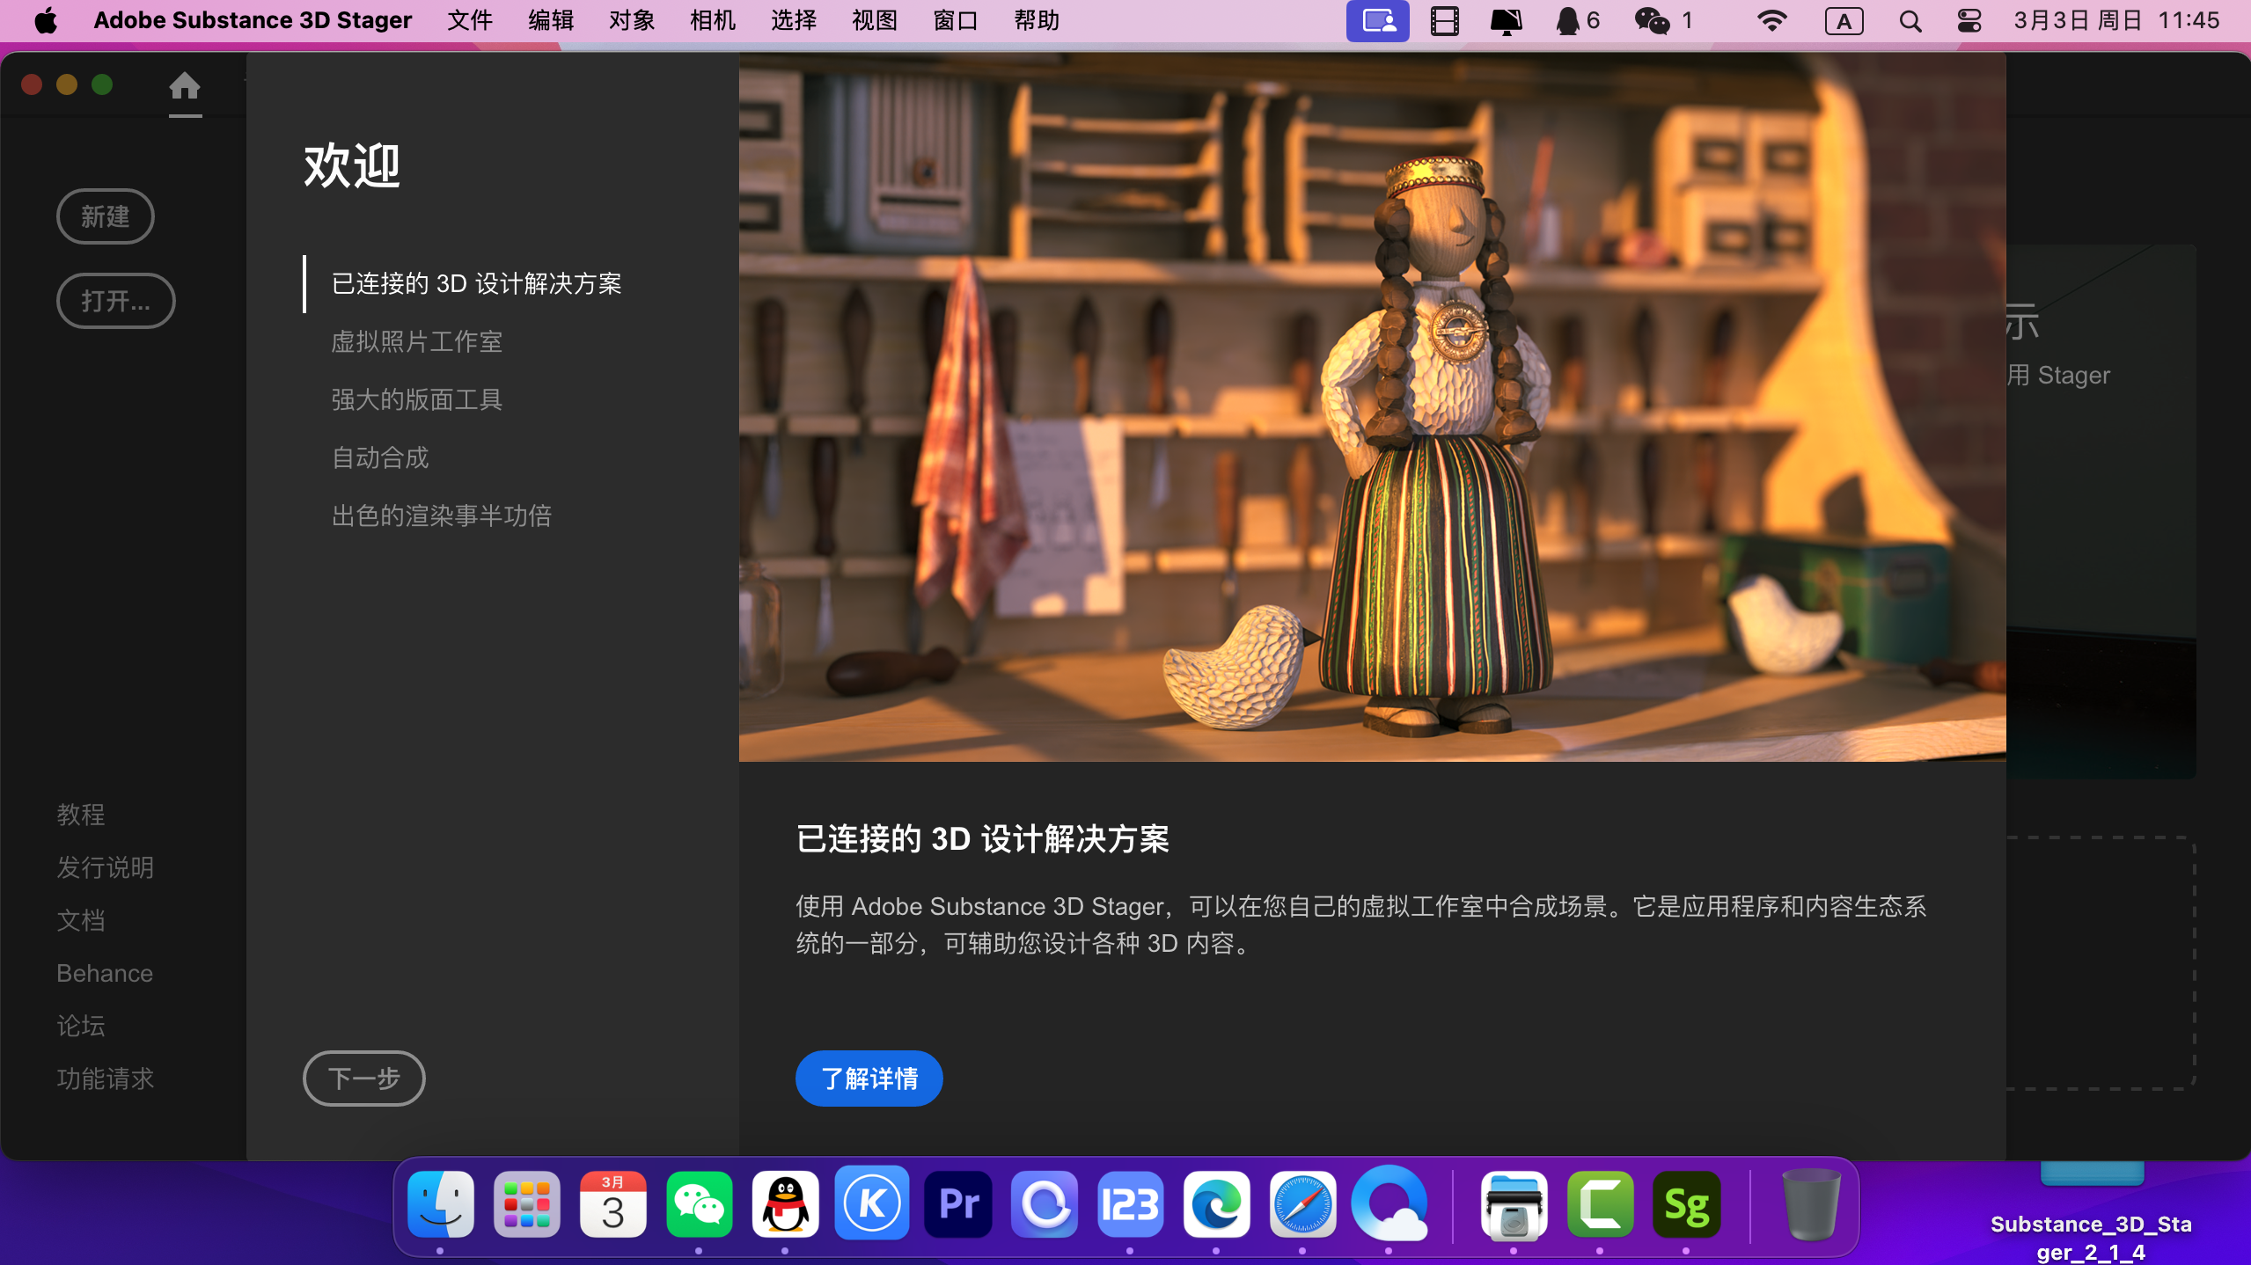2251x1265 pixels.
Task: Open the Behance link in sidebar
Action: pos(105,973)
